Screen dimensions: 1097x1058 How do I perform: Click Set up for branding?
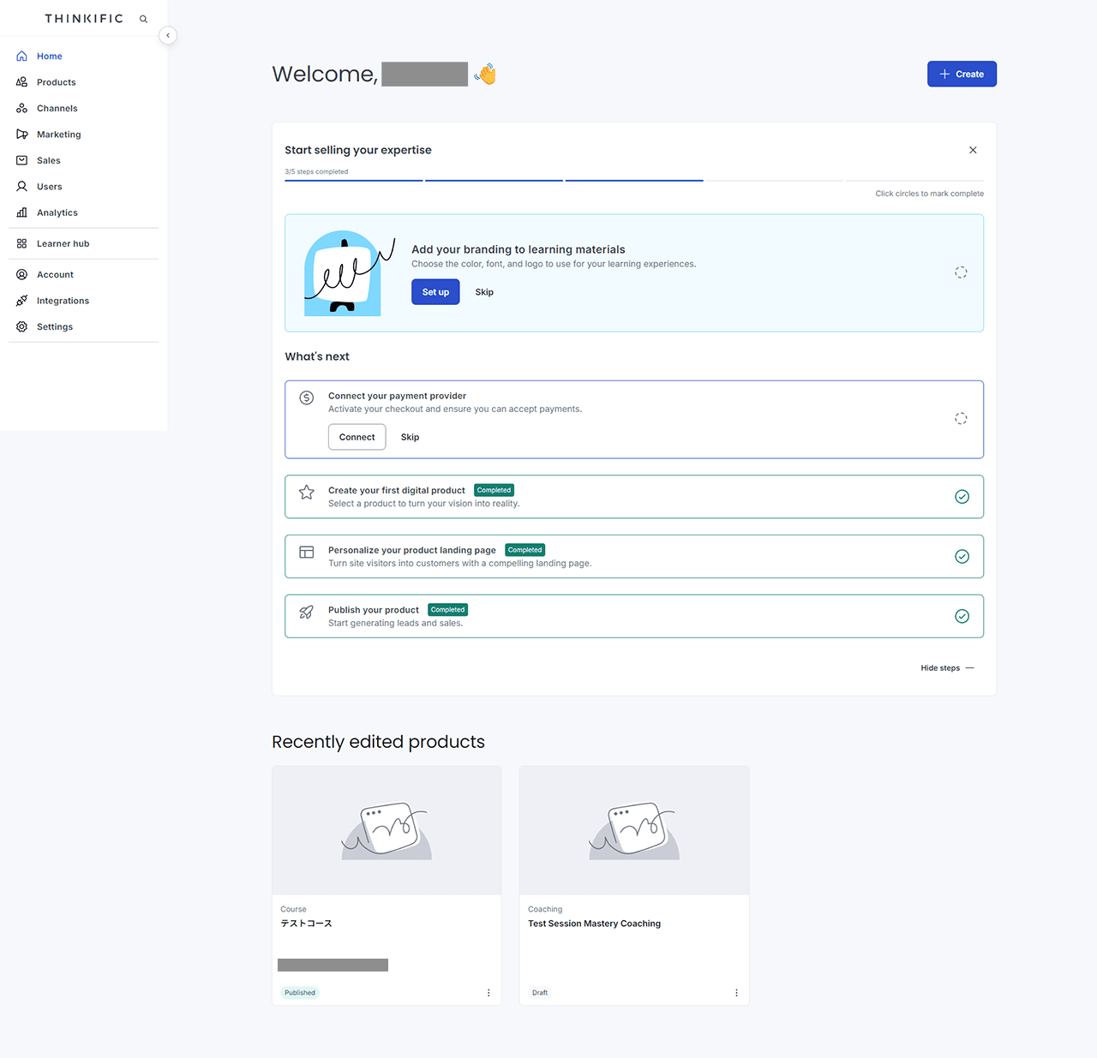[435, 292]
